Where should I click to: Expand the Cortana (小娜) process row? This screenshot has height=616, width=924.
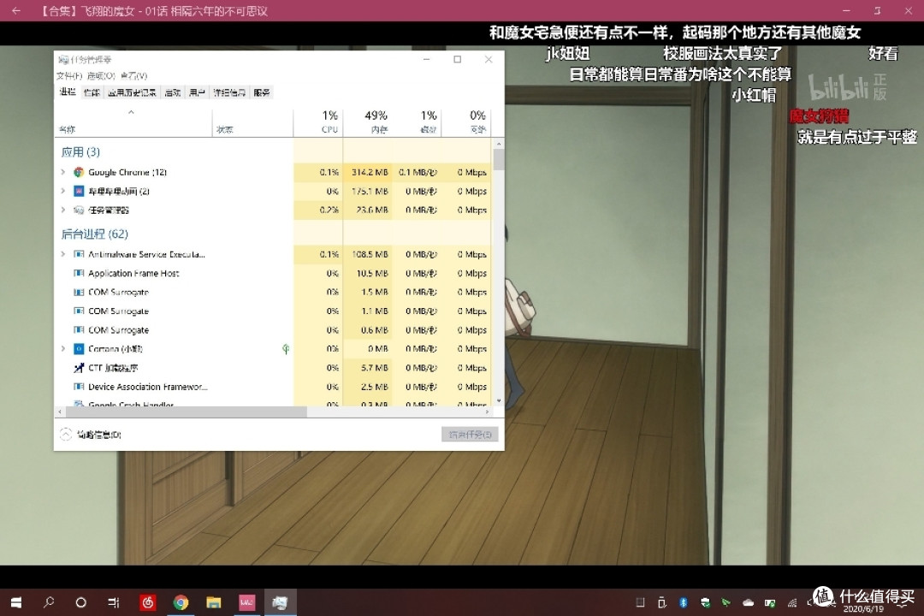63,349
